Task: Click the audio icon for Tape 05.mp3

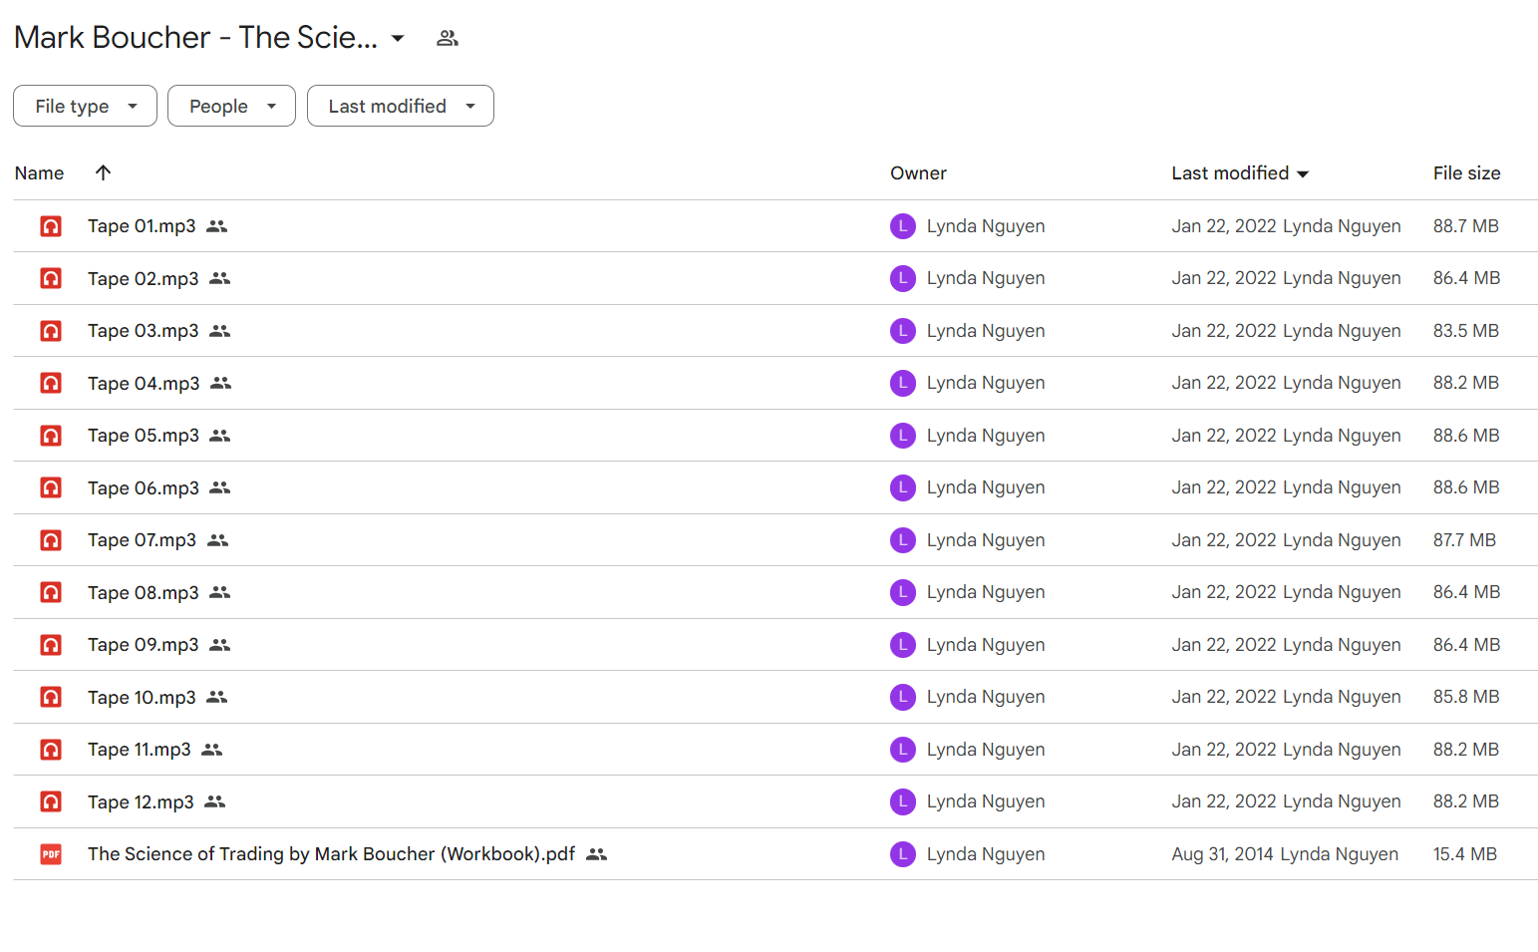Action: (51, 436)
